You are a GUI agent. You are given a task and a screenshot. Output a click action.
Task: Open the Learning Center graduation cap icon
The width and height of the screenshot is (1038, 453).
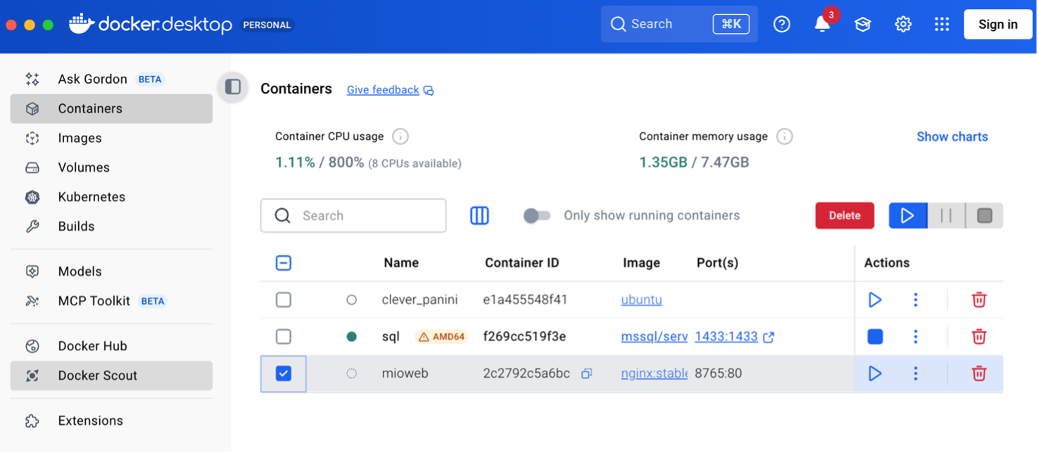[862, 25]
